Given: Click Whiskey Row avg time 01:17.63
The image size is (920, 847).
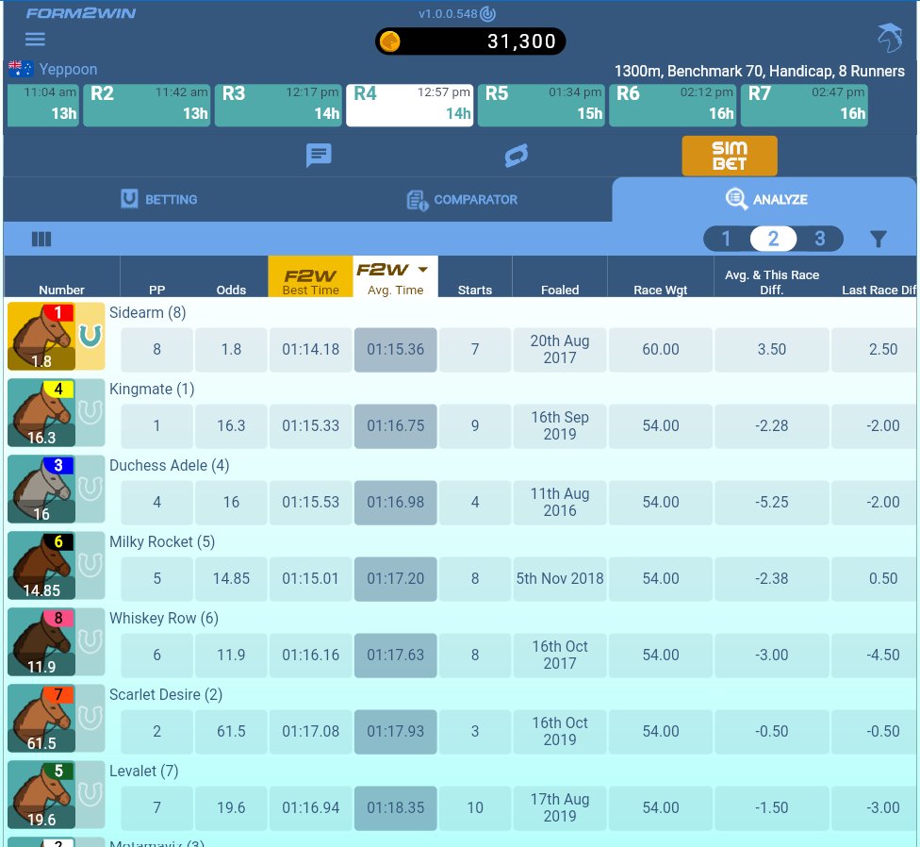Looking at the screenshot, I should coord(396,656).
